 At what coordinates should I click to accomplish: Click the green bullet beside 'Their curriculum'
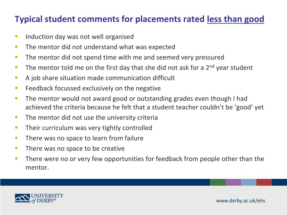click(17, 127)
